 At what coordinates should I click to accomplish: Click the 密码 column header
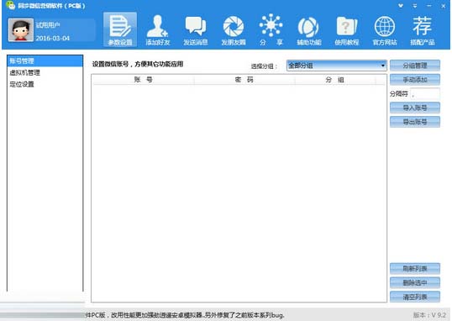click(x=244, y=80)
